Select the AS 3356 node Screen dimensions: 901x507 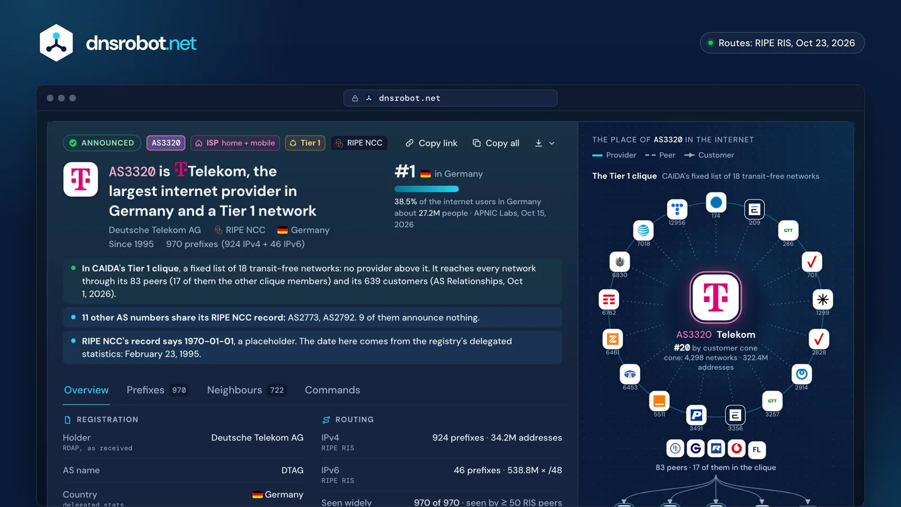pos(735,415)
